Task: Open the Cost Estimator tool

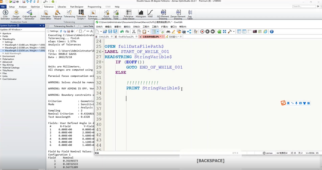Action: (5, 14)
